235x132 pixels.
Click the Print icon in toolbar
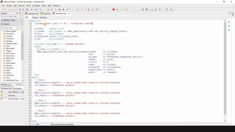tap(31, 10)
